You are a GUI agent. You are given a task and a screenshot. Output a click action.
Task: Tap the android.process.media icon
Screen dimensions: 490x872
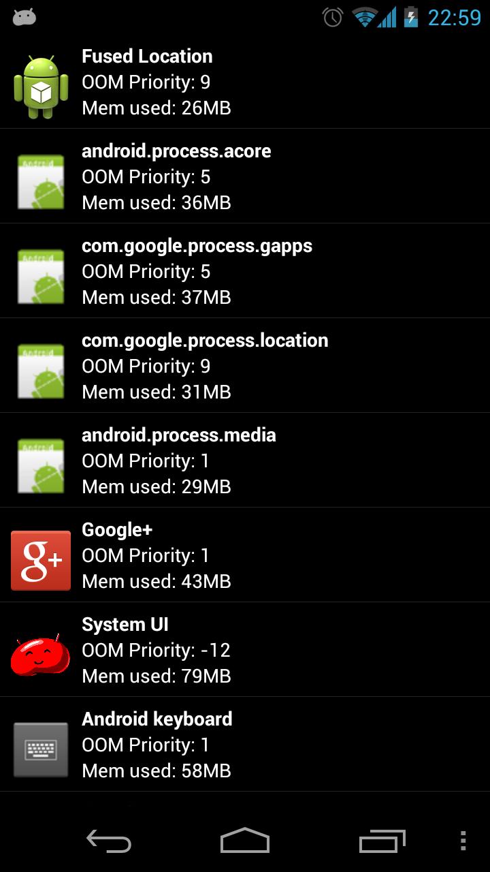41,466
